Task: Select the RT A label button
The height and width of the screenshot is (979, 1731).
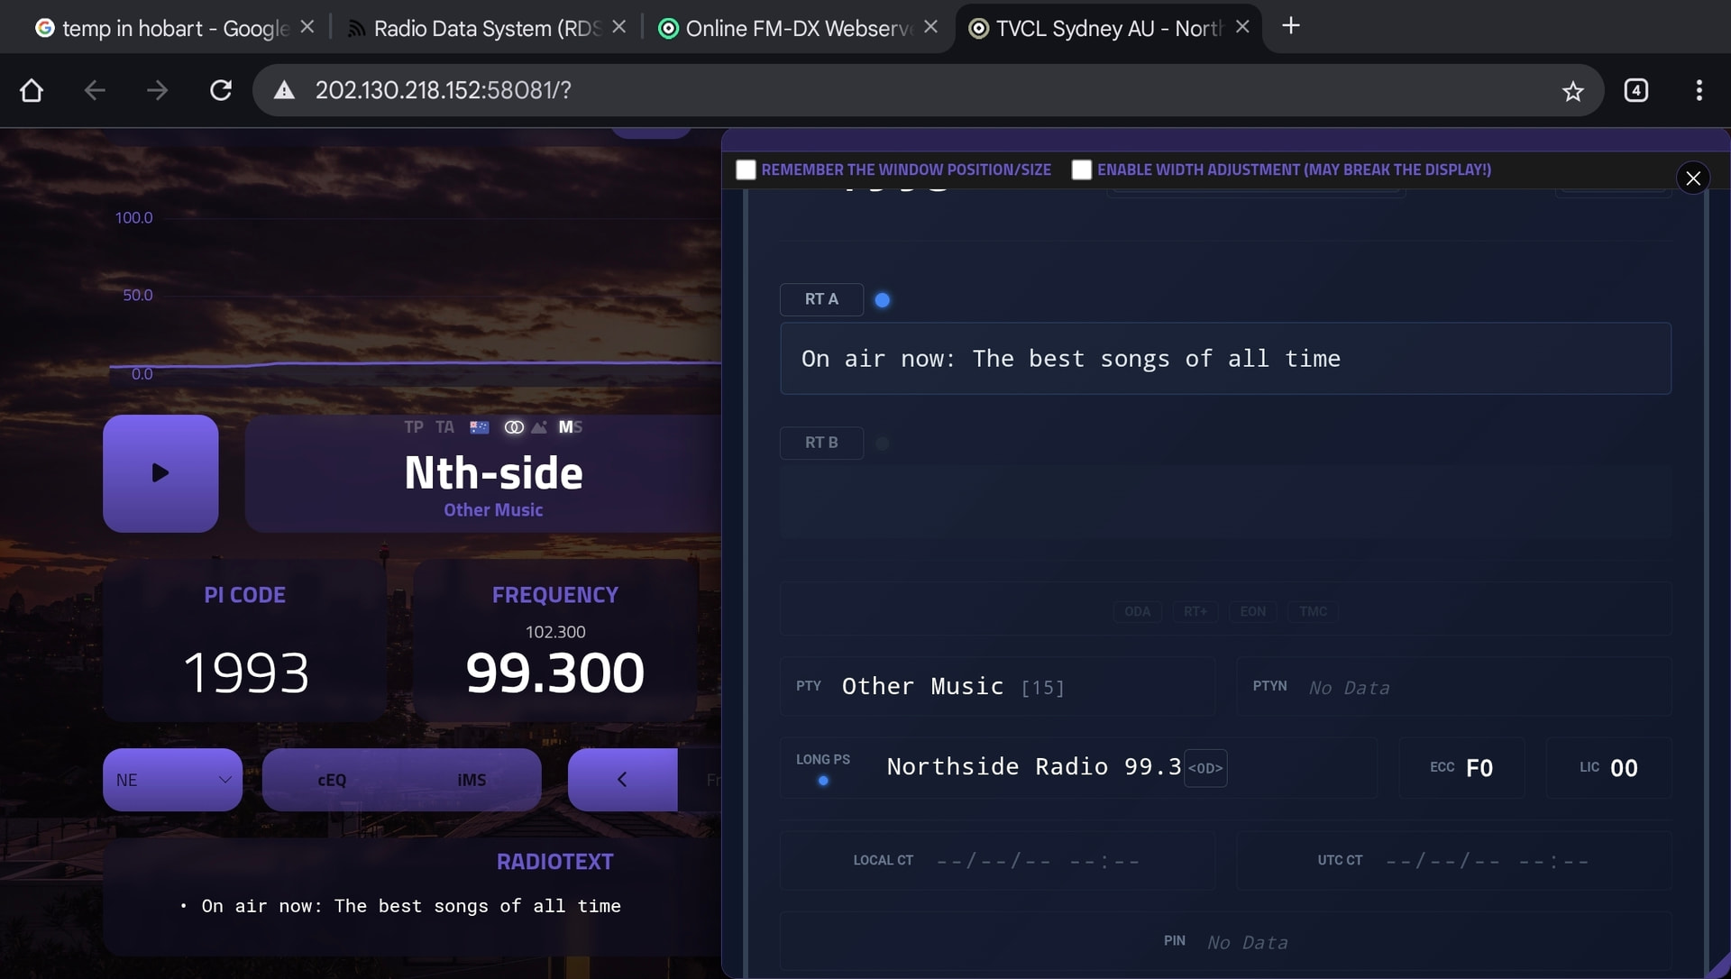Action: coord(820,299)
